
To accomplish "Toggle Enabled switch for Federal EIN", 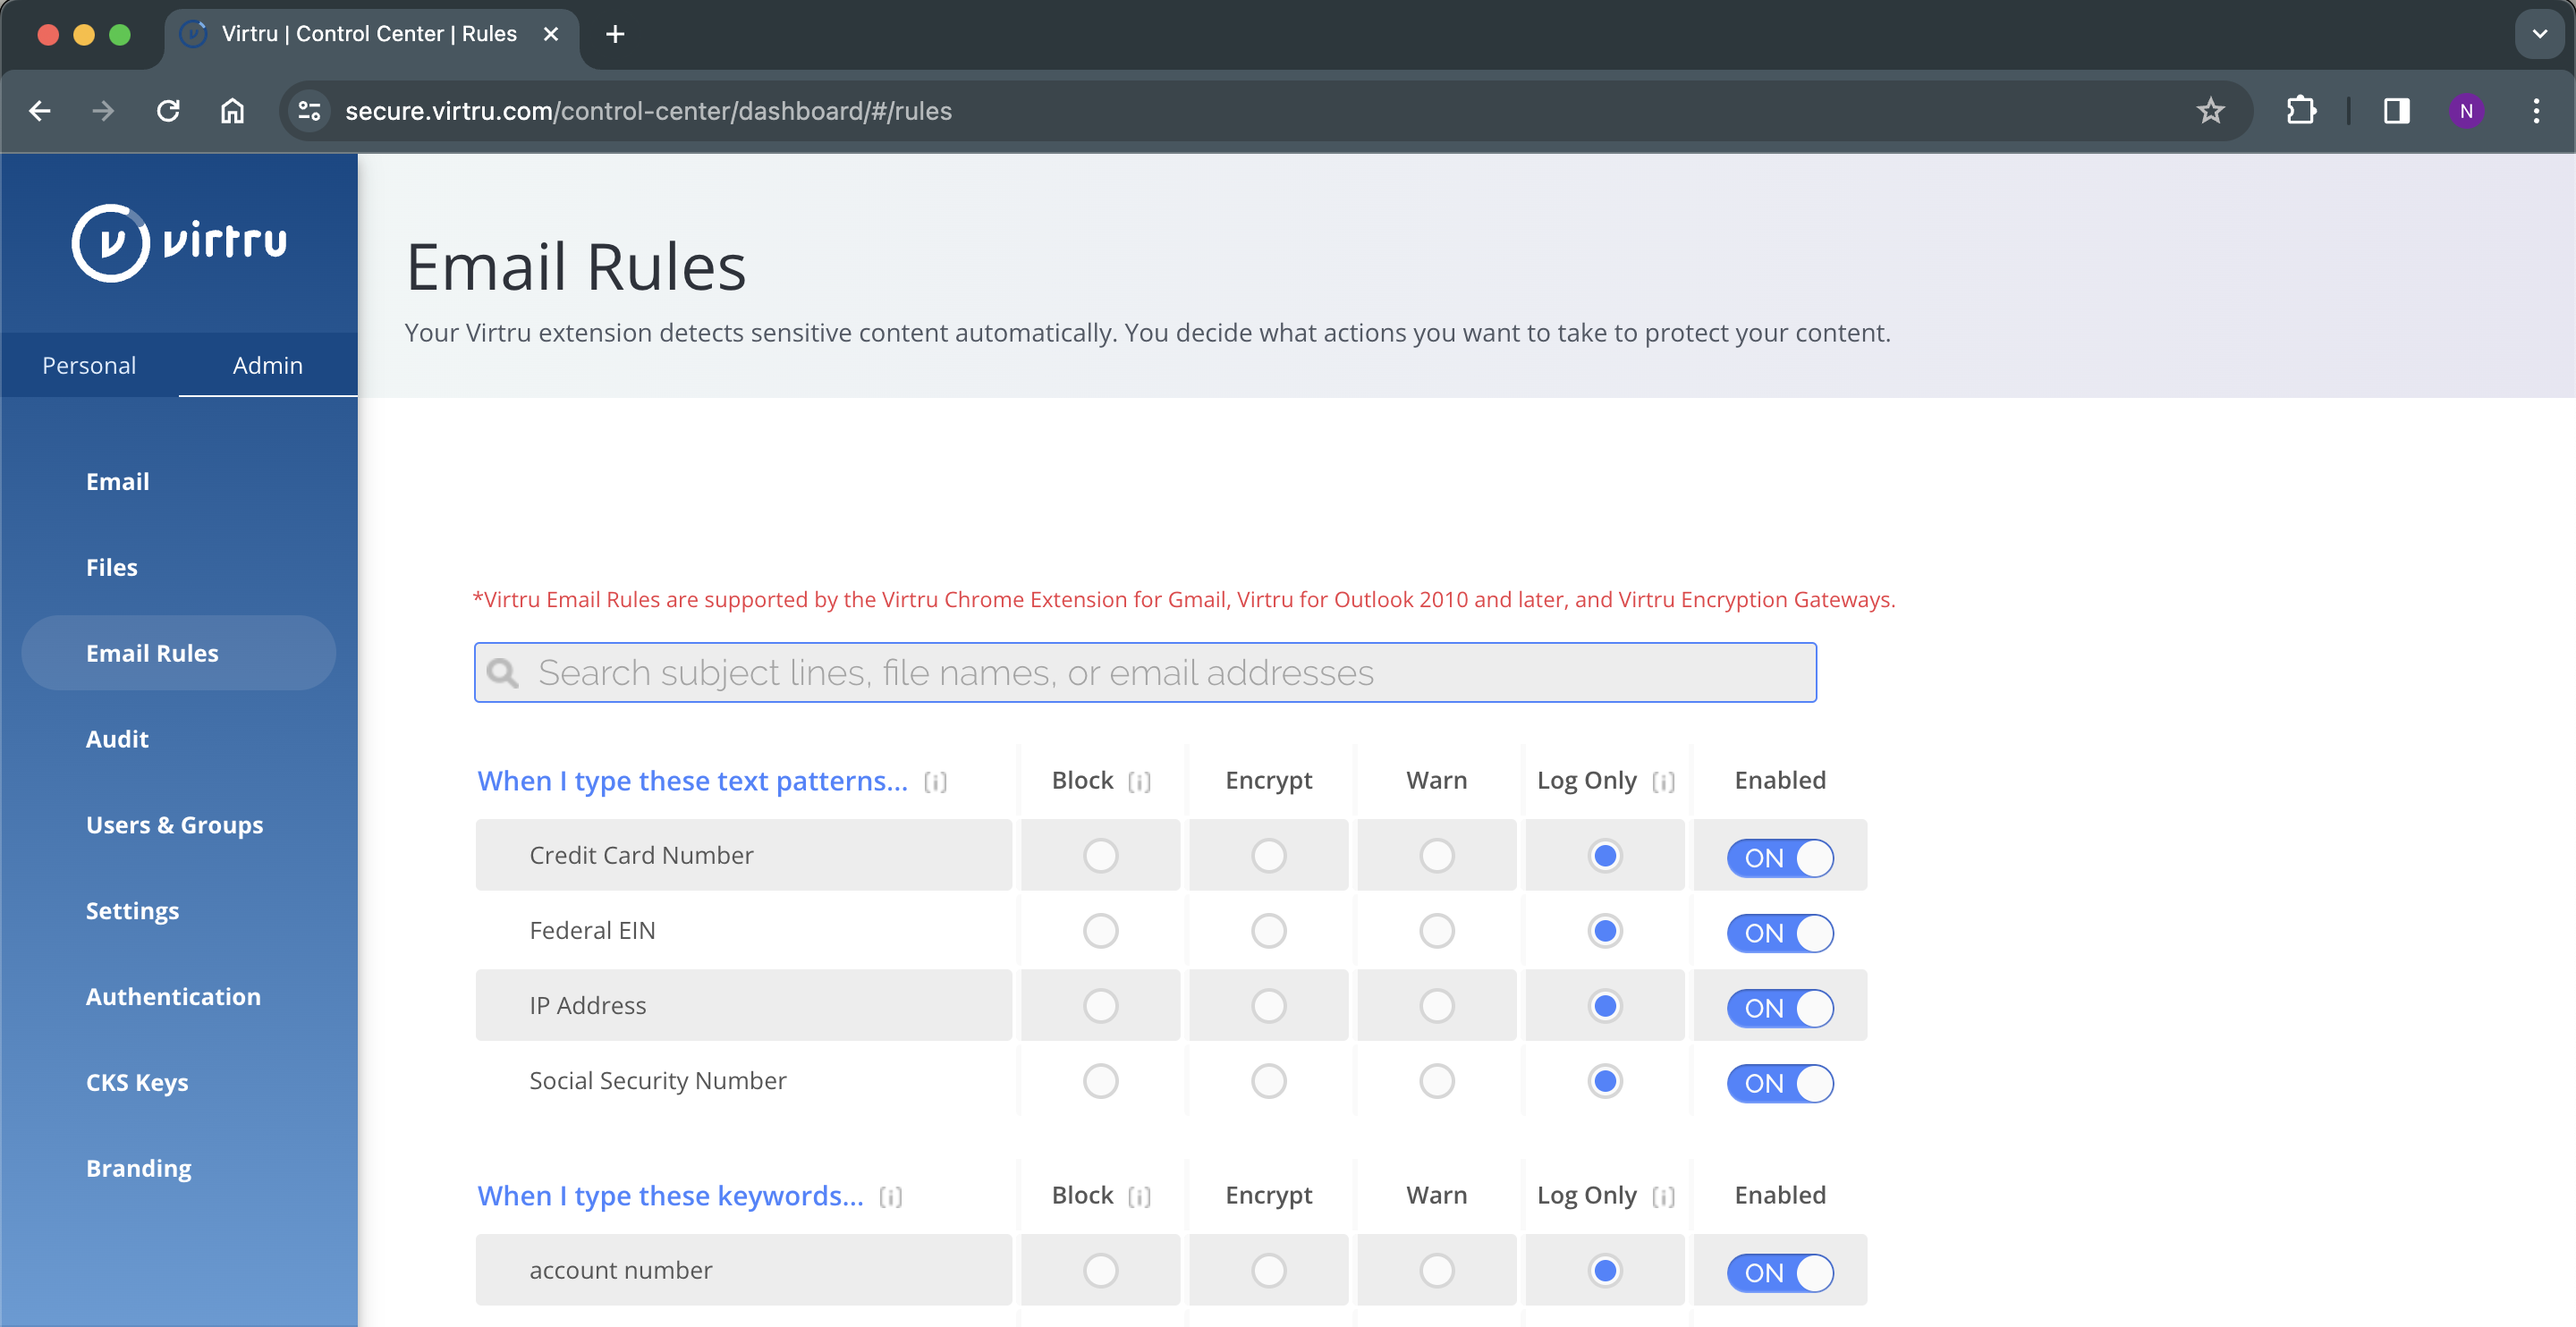I will [x=1780, y=933].
